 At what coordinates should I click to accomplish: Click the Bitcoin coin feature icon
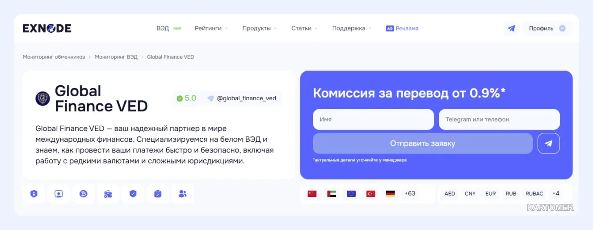point(84,194)
